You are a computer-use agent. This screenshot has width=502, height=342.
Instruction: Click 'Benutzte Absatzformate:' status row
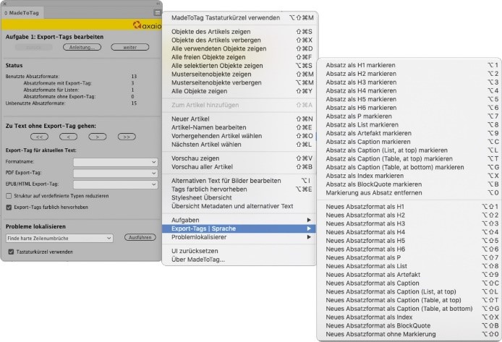71,77
